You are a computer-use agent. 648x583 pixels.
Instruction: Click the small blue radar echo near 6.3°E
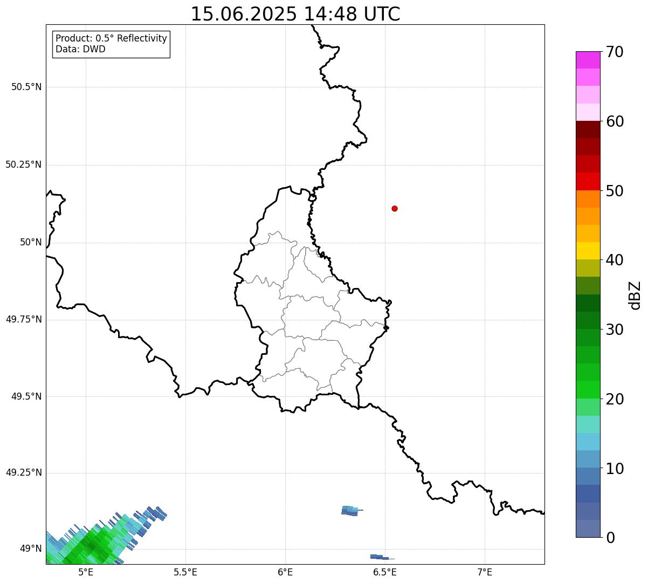pos(351,511)
